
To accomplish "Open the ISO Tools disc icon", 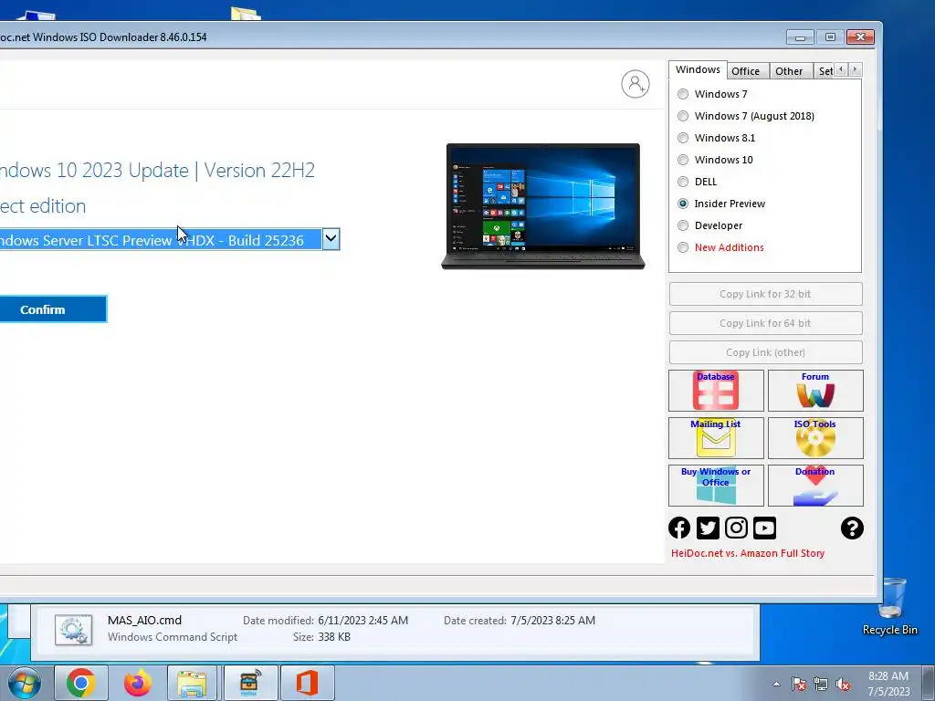I will [x=815, y=438].
